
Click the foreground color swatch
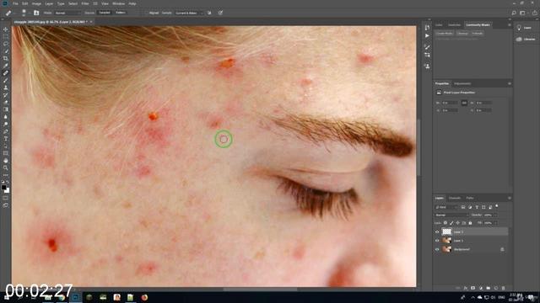tap(3, 188)
